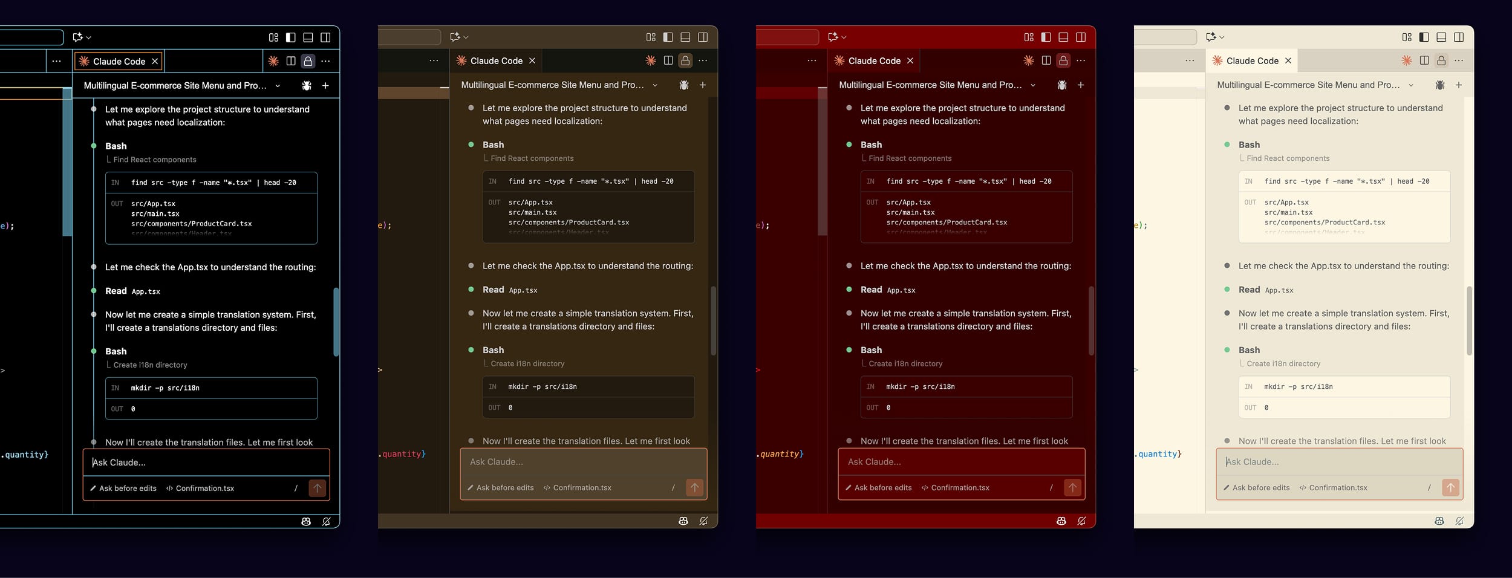Click Claude spark logo icon in light cream-themed toolbar
This screenshot has height=578, width=1512.
[x=1406, y=60]
